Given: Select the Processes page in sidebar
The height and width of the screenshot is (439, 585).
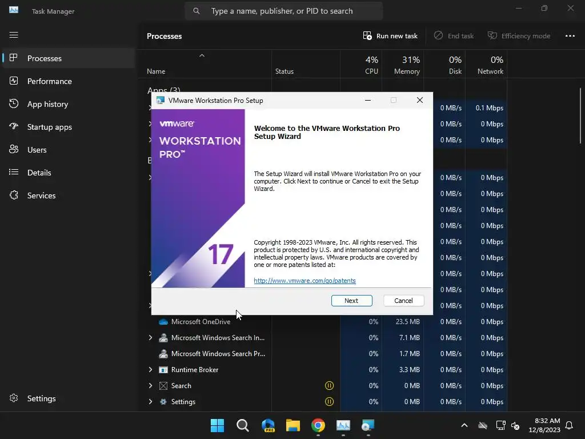Looking at the screenshot, I should click(69, 58).
